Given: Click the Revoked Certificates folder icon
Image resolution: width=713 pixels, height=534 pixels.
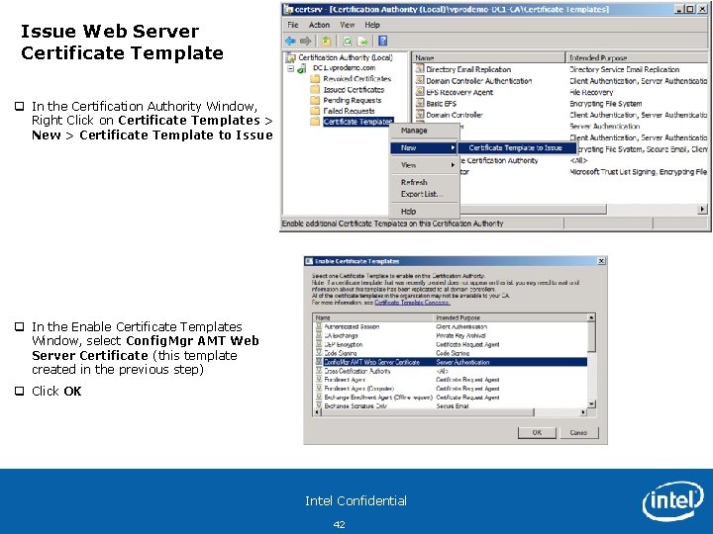Looking at the screenshot, I should pos(315,79).
